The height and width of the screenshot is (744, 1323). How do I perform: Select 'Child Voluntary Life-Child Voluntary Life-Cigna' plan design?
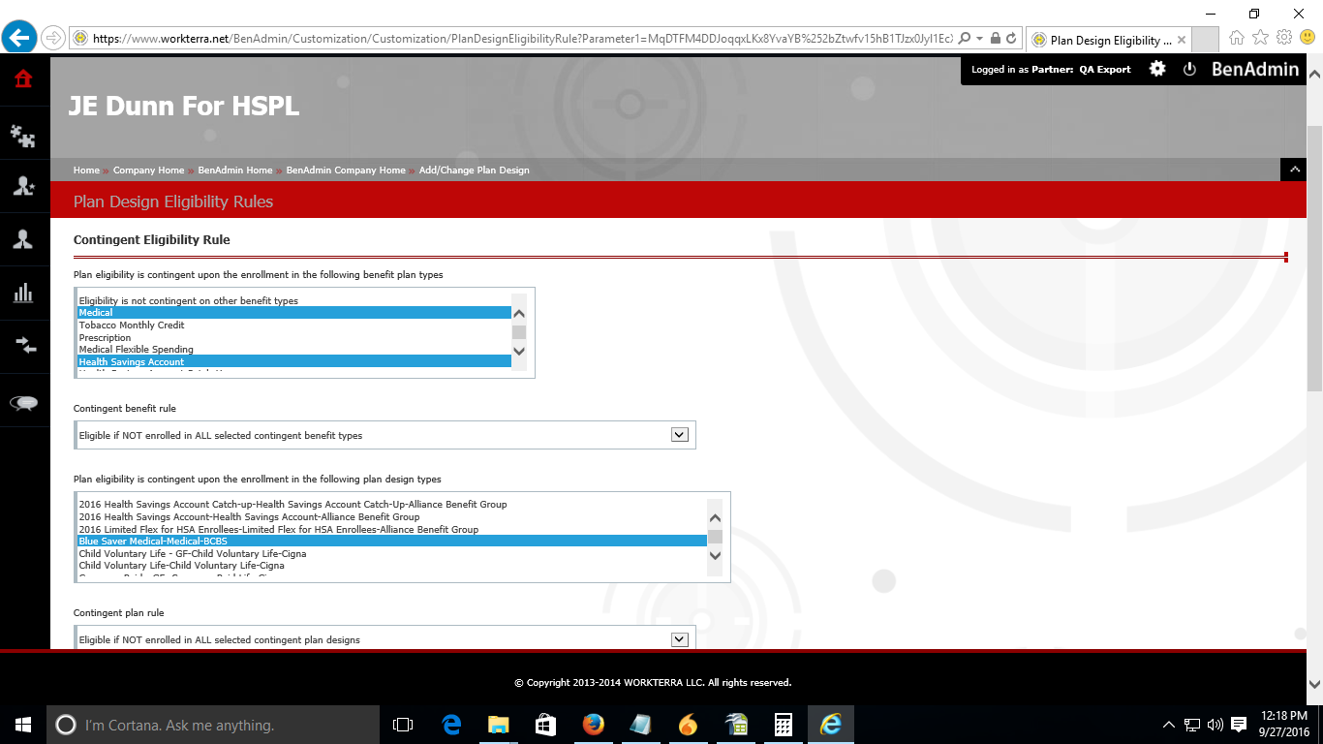click(x=181, y=566)
